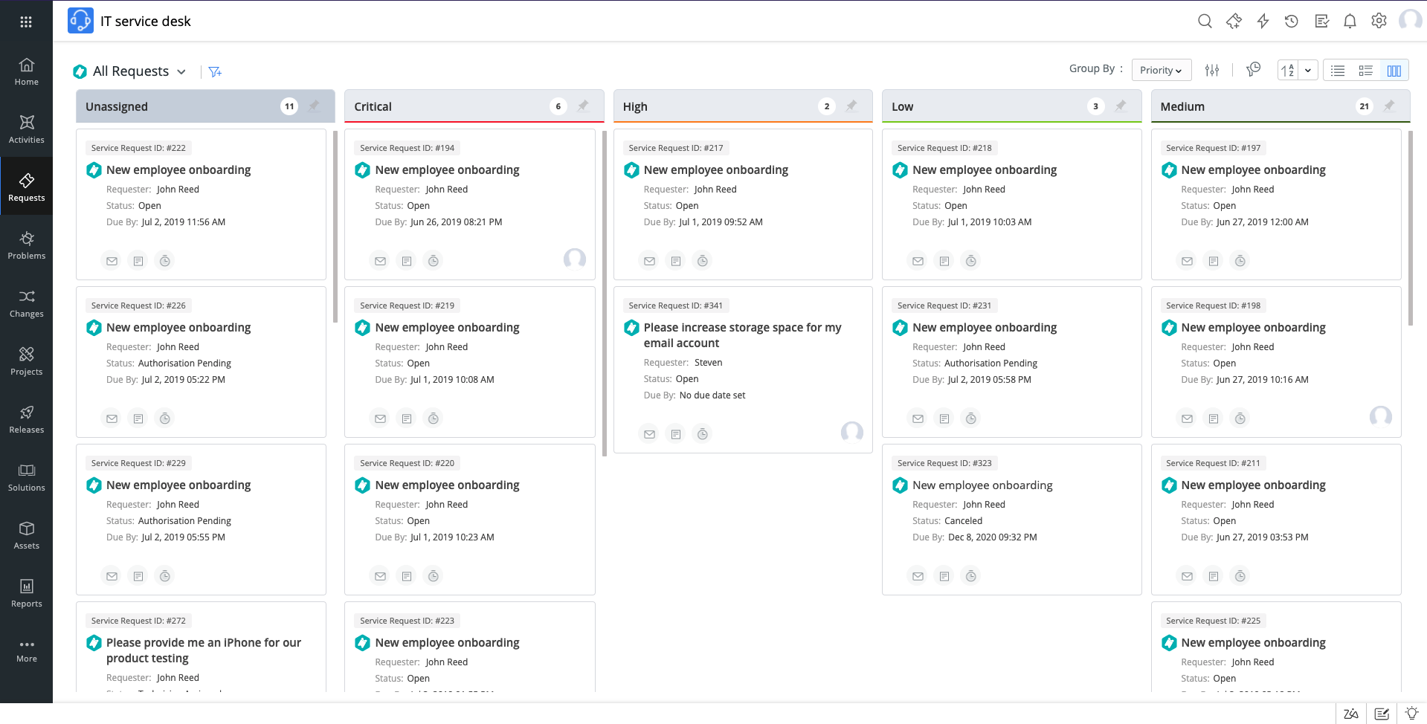Open Releases module in sidebar
This screenshot has height=724, width=1427.
click(x=26, y=419)
